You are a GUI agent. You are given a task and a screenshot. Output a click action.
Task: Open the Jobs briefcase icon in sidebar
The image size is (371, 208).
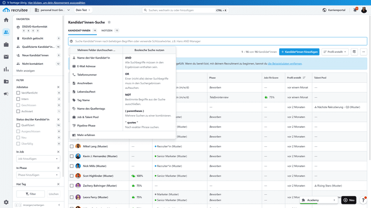tap(6, 44)
